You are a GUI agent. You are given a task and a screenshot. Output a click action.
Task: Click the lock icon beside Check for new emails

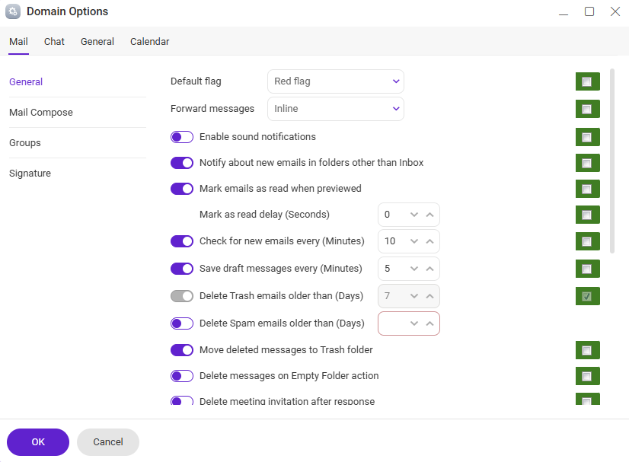click(x=587, y=241)
